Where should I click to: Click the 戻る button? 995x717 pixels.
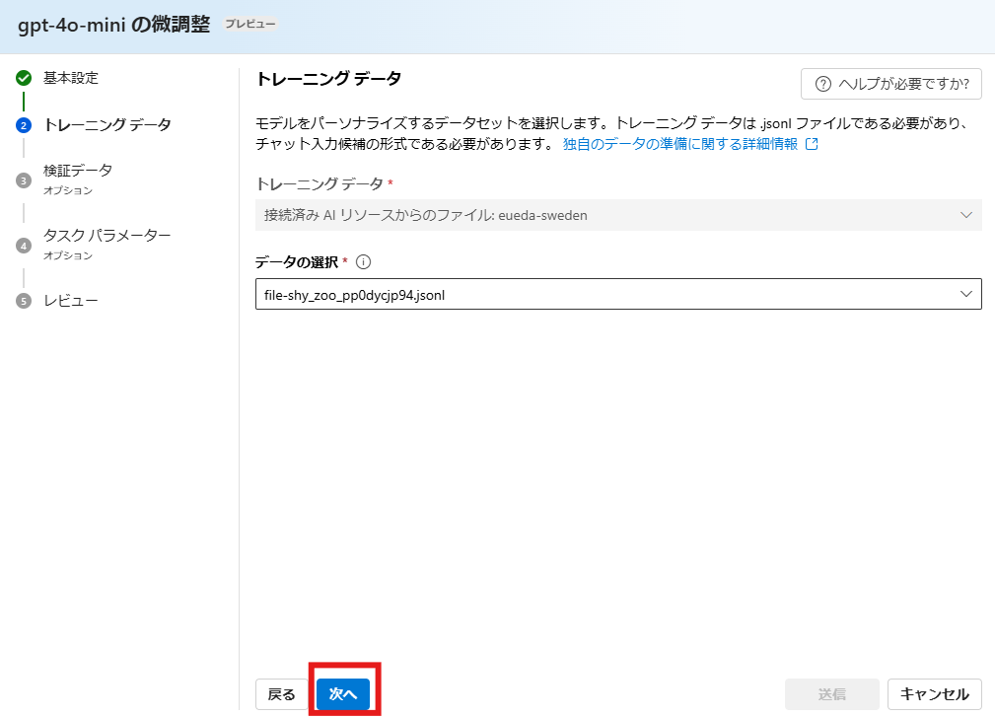282,694
